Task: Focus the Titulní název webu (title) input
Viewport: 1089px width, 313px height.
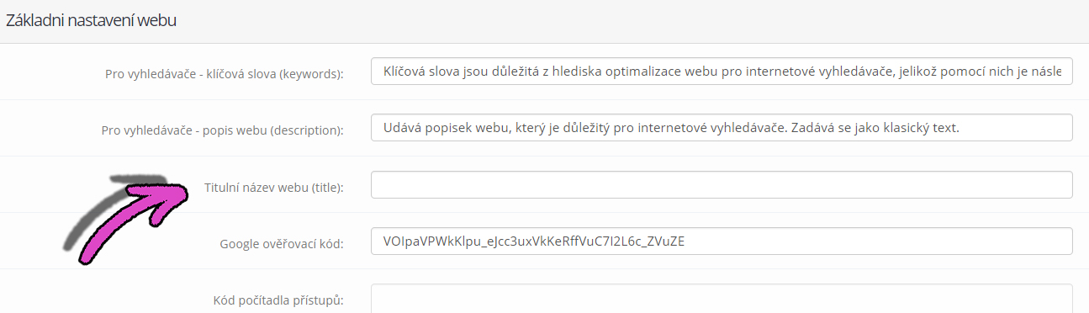Action: [x=722, y=185]
